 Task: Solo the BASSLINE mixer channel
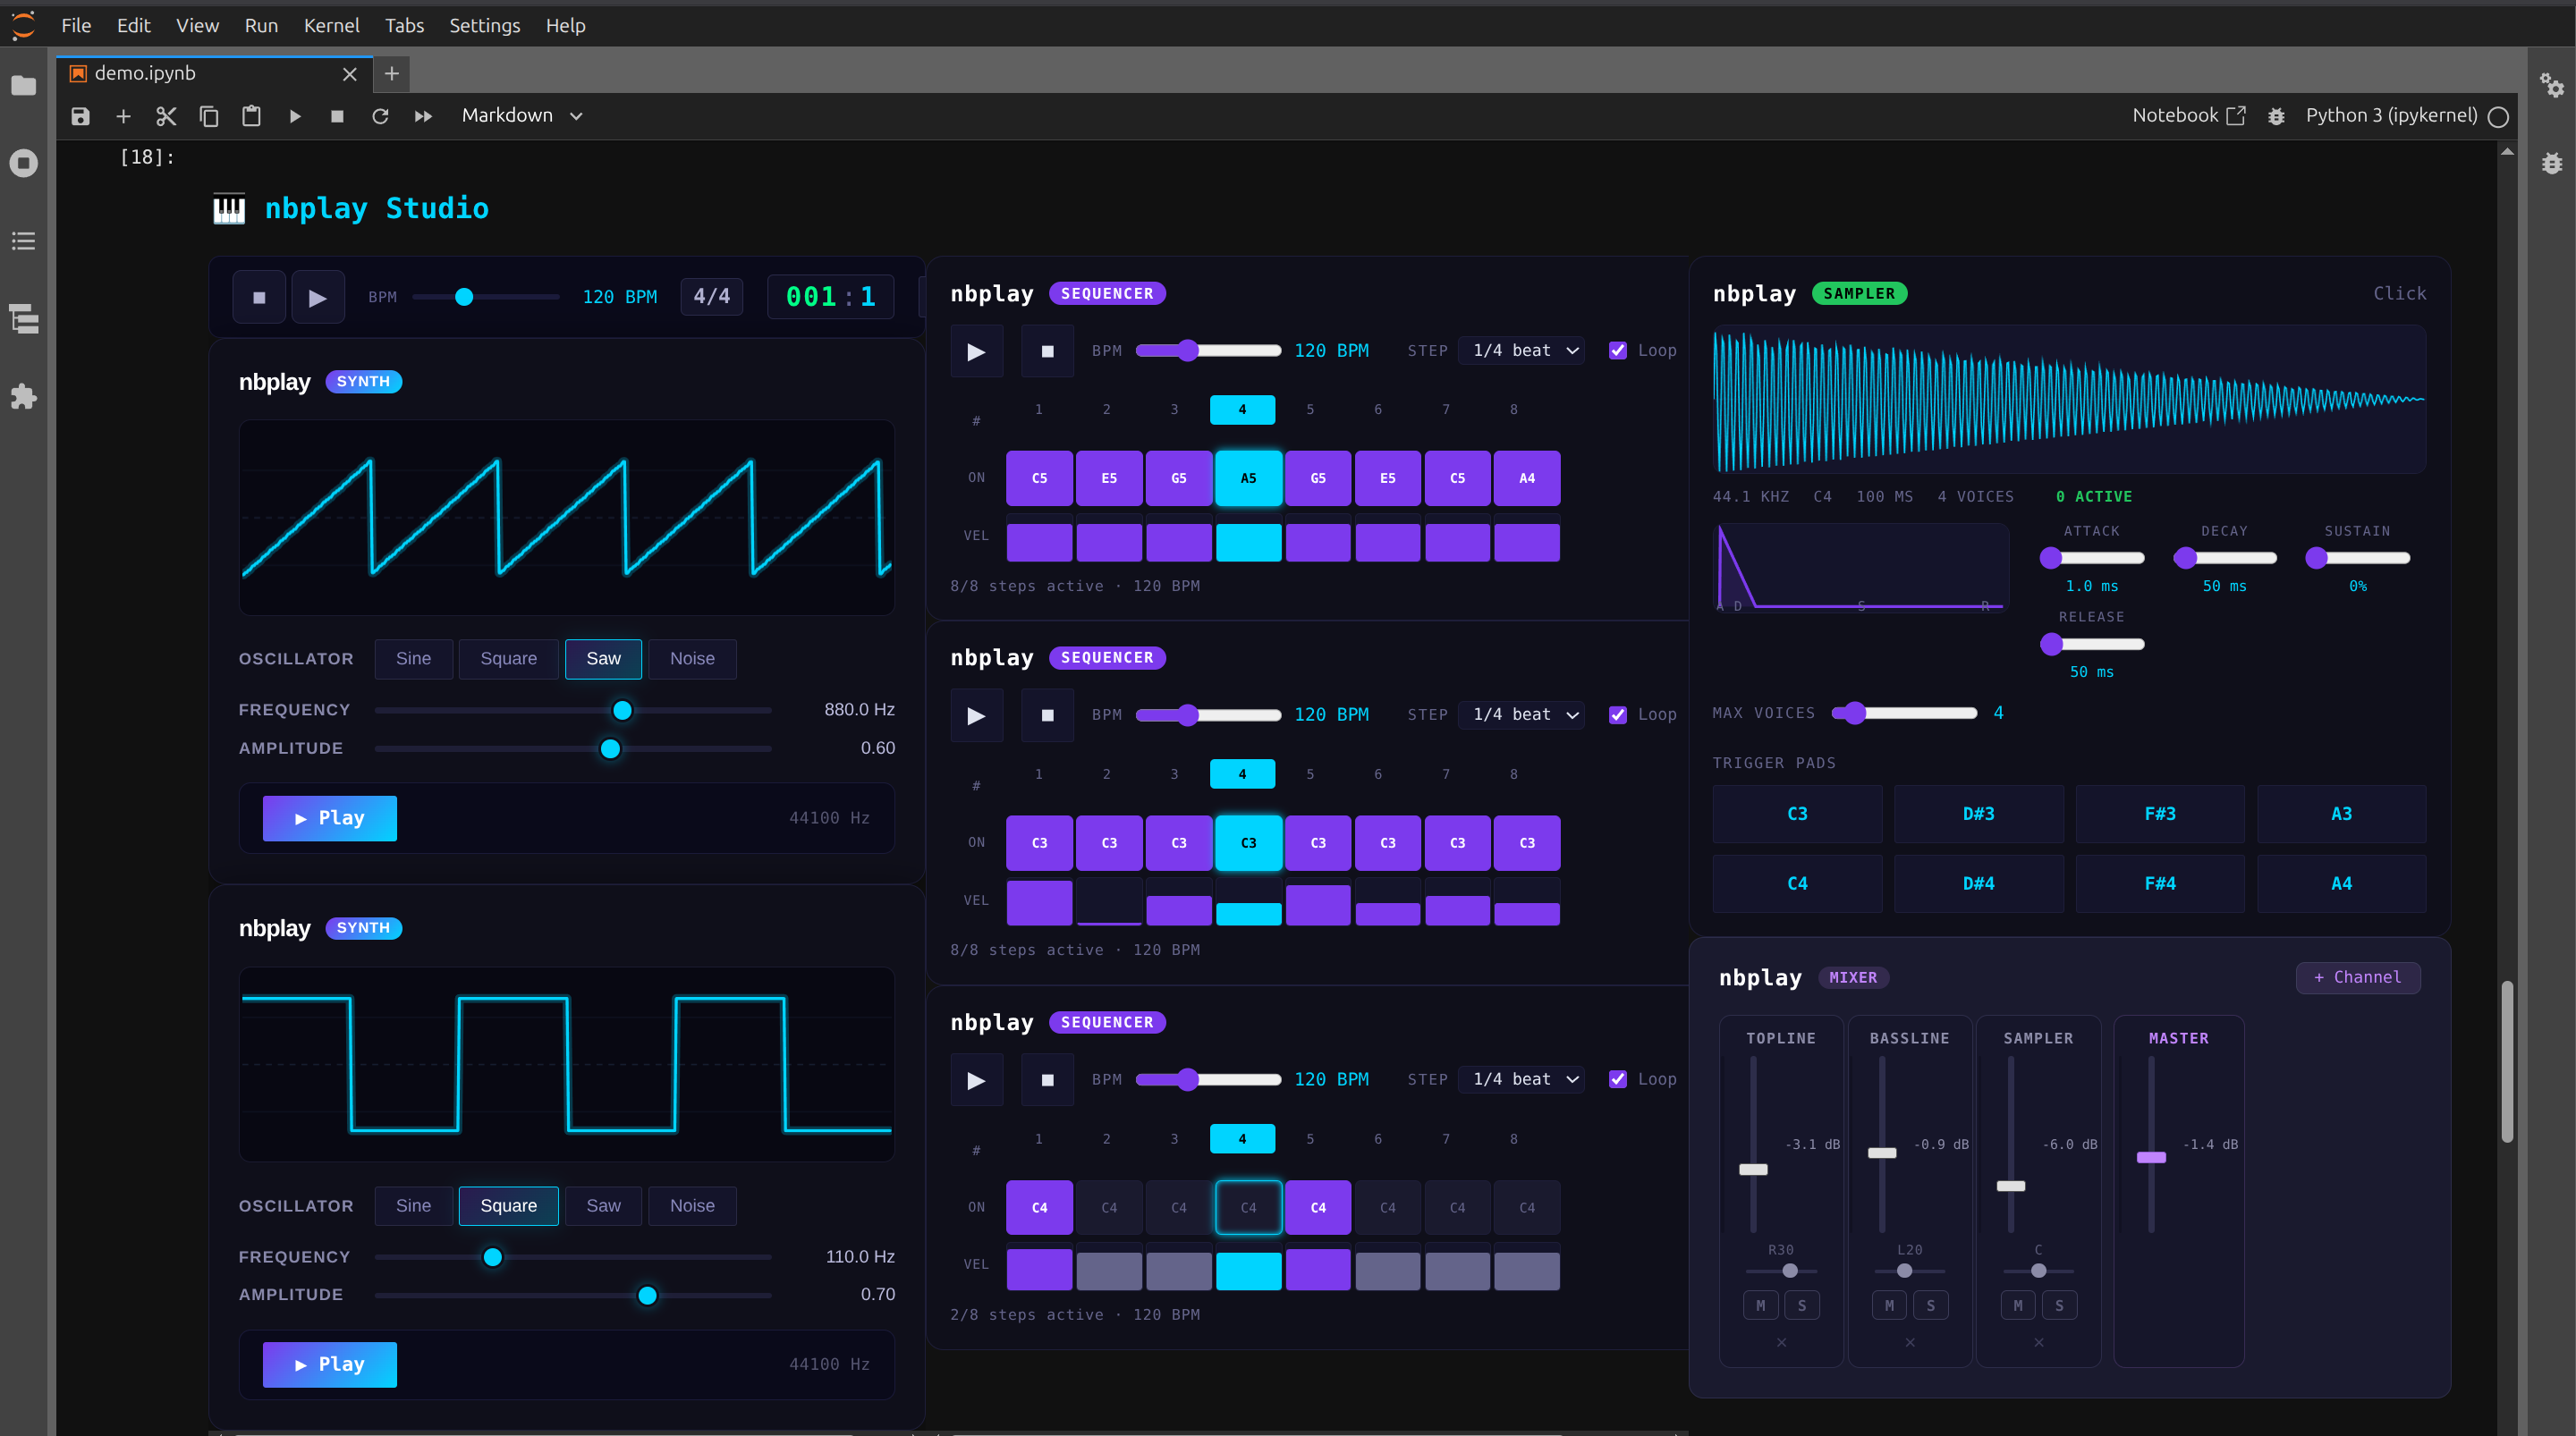pyautogui.click(x=1930, y=1305)
